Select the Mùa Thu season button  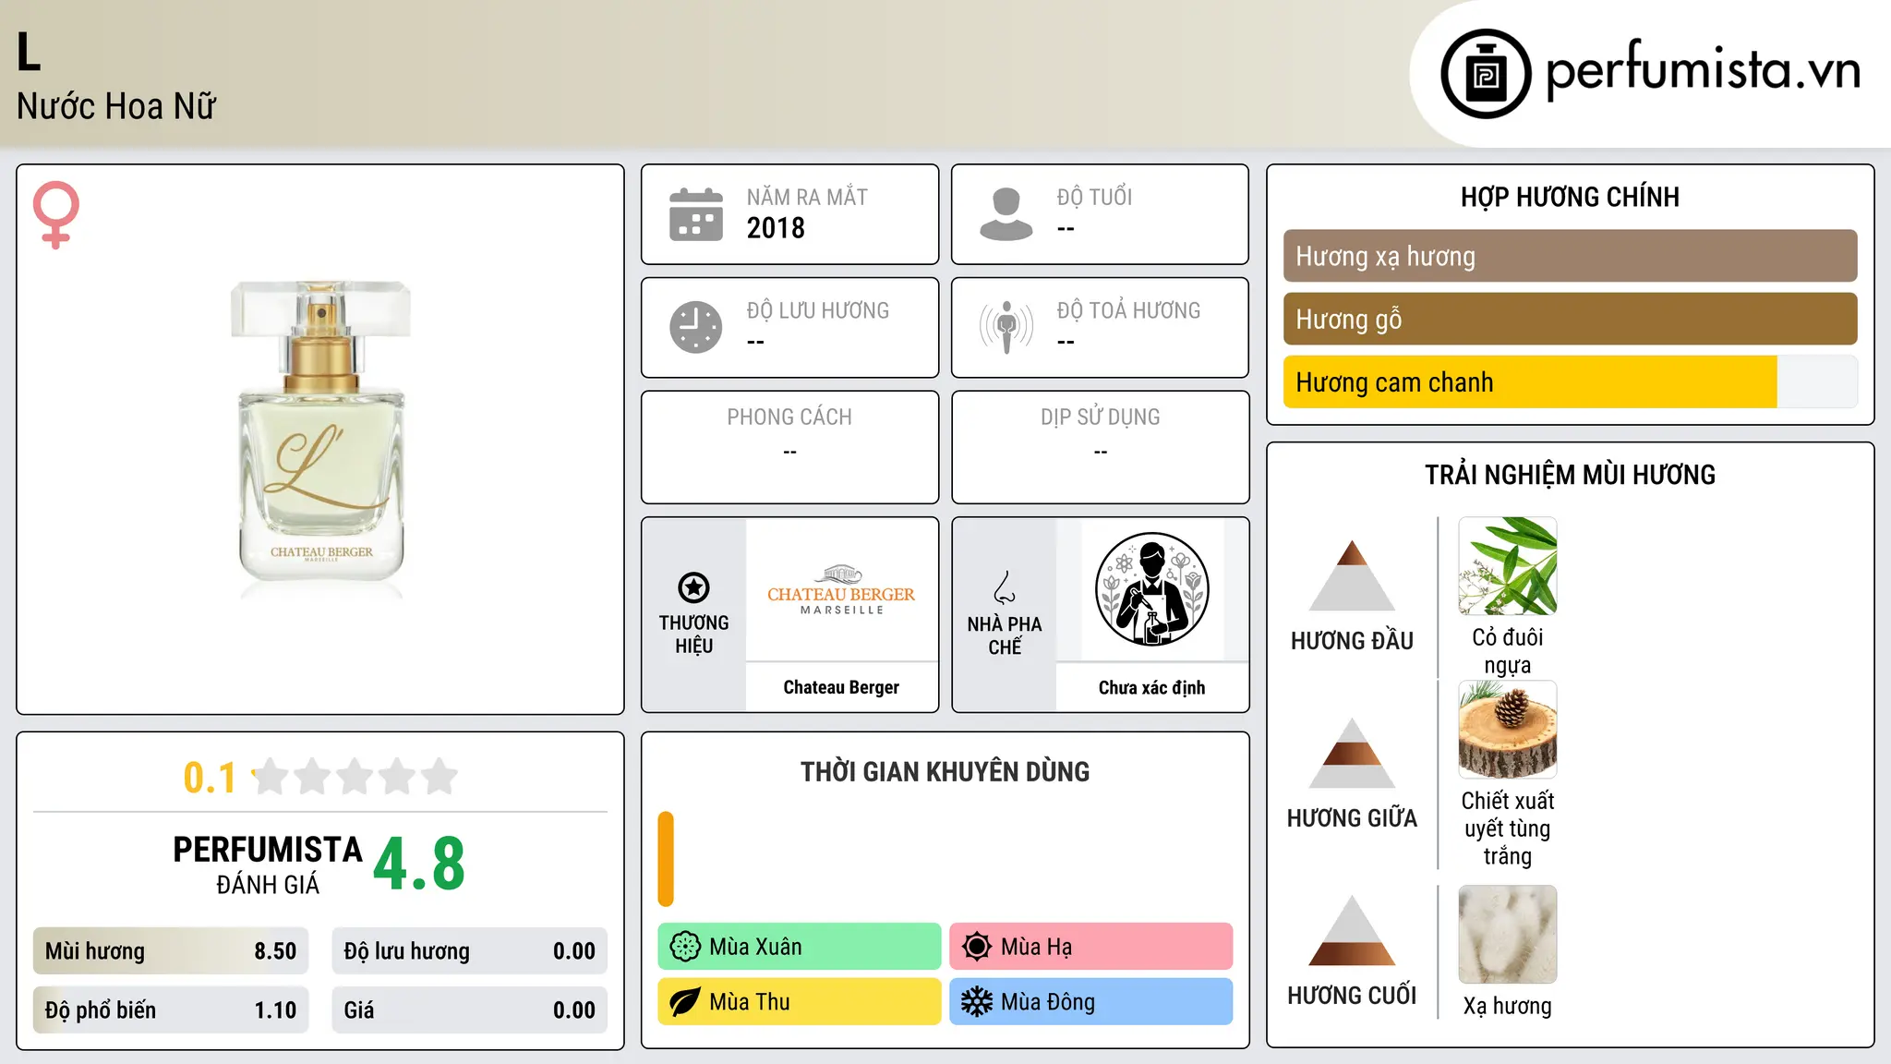(x=800, y=1002)
